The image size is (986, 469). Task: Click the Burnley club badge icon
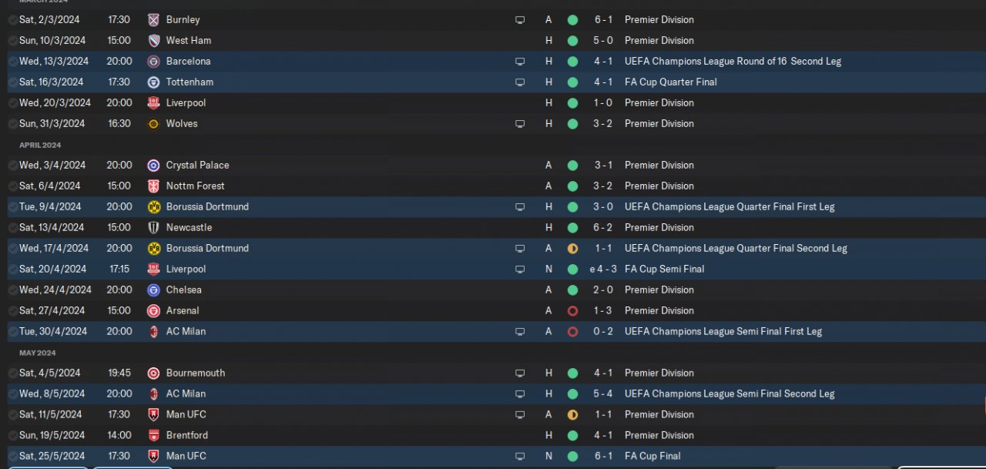pyautogui.click(x=153, y=19)
